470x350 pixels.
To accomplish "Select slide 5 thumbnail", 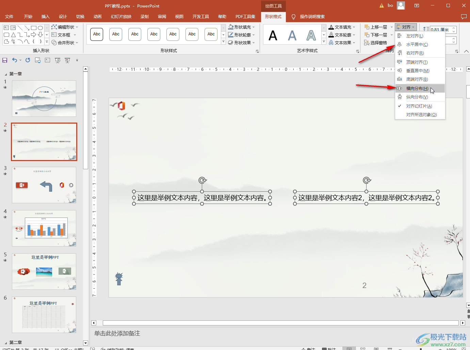I will pyautogui.click(x=44, y=271).
